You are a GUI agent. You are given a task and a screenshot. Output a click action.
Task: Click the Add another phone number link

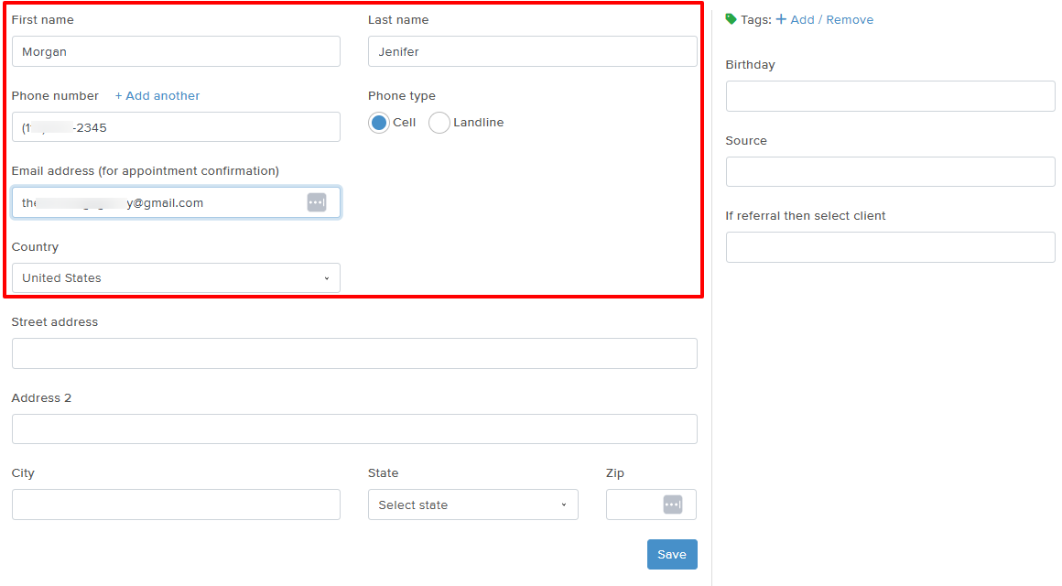click(157, 96)
